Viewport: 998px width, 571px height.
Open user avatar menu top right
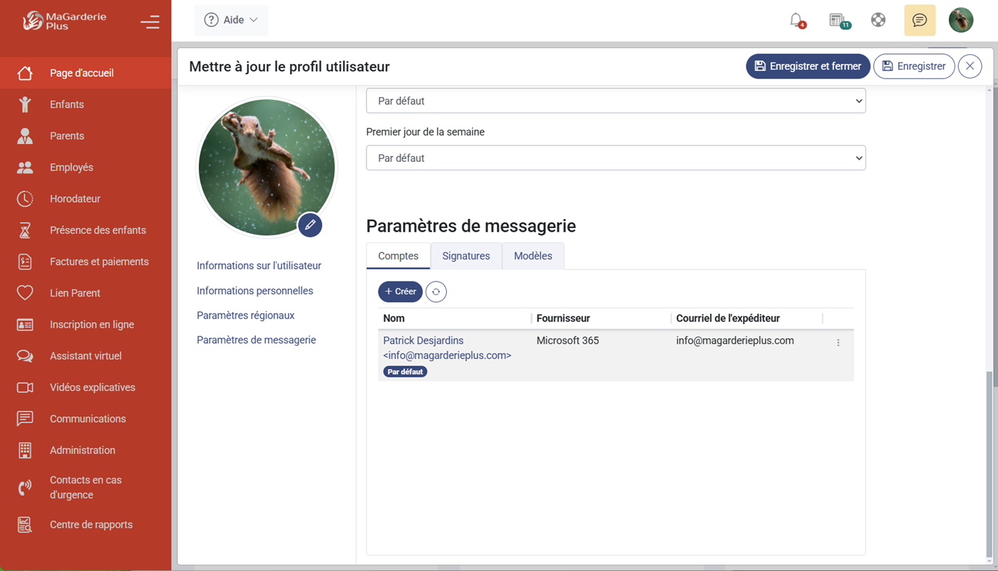[961, 20]
